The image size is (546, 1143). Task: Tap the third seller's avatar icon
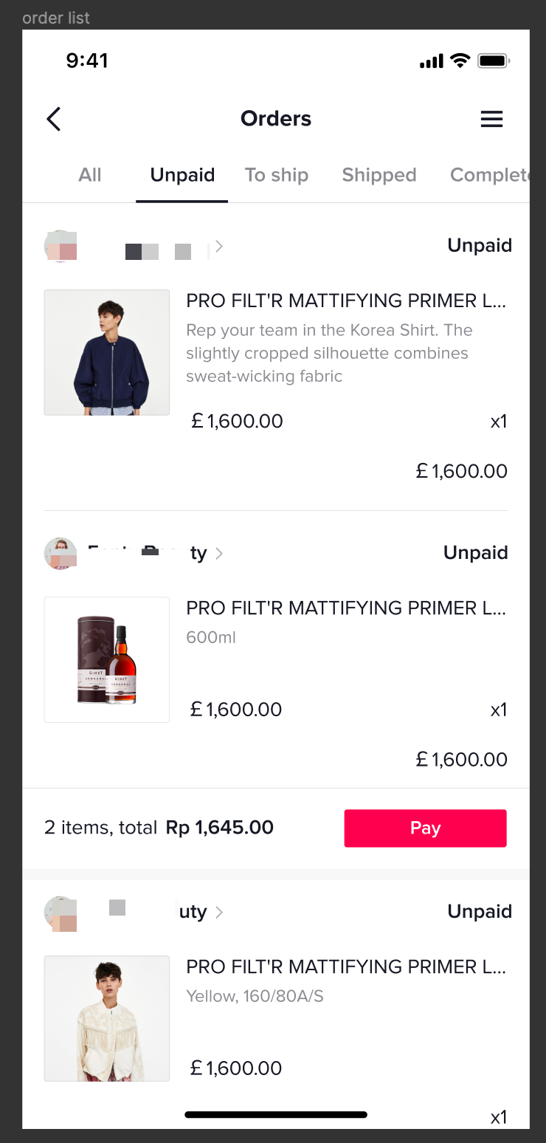click(61, 913)
